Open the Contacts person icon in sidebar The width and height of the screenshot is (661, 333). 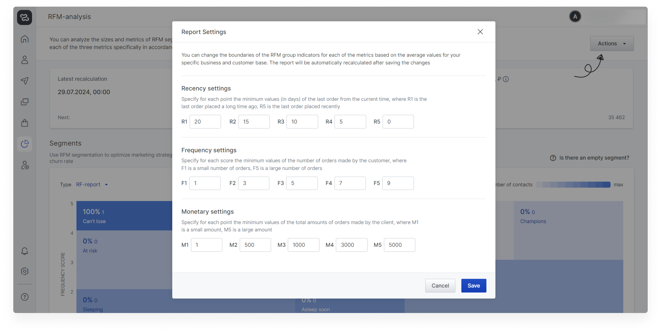24,60
